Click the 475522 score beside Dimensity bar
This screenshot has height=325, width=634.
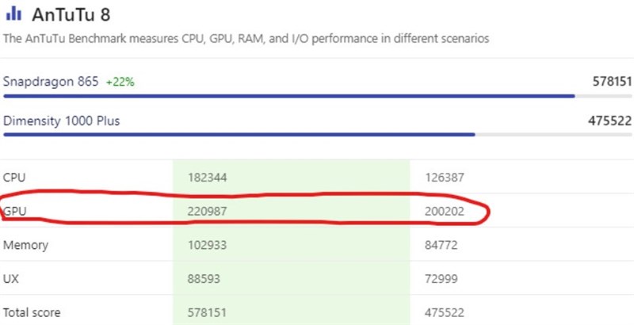click(x=609, y=120)
